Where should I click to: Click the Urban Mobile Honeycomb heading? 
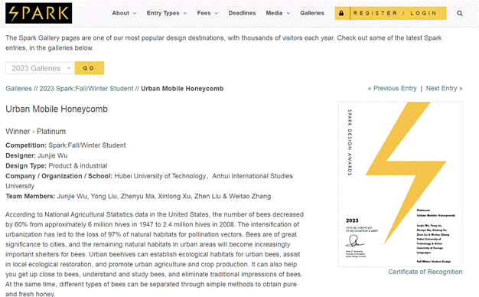(x=57, y=109)
